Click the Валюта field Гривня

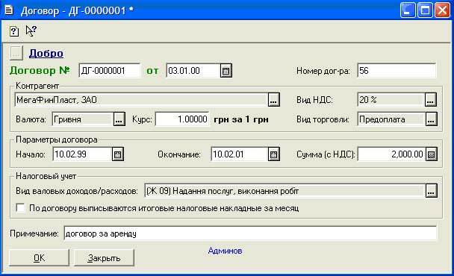pyautogui.click(x=83, y=119)
